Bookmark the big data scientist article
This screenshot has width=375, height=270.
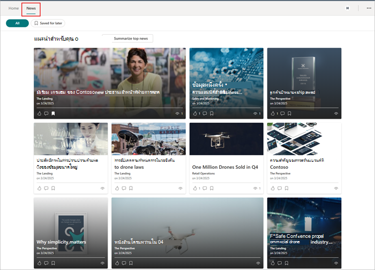point(53,188)
